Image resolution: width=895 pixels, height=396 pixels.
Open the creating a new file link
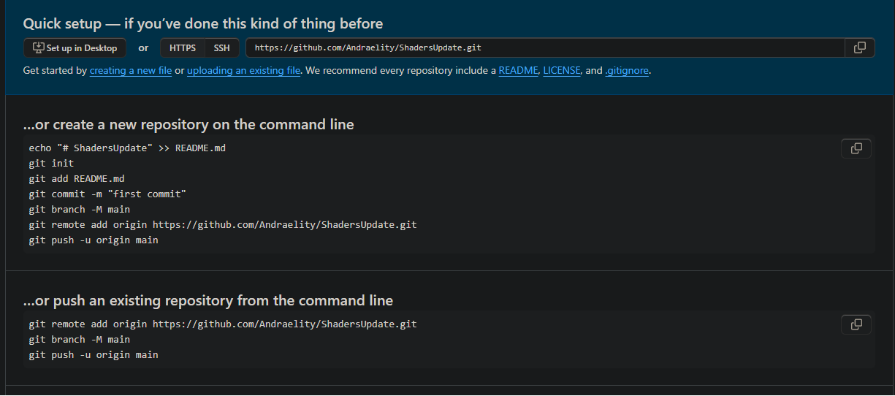[131, 71]
